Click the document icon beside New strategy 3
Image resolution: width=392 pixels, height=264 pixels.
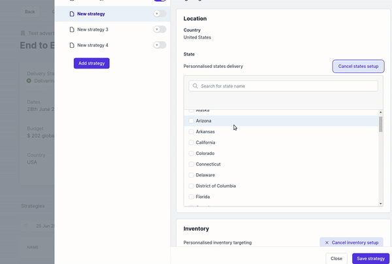coord(72,29)
